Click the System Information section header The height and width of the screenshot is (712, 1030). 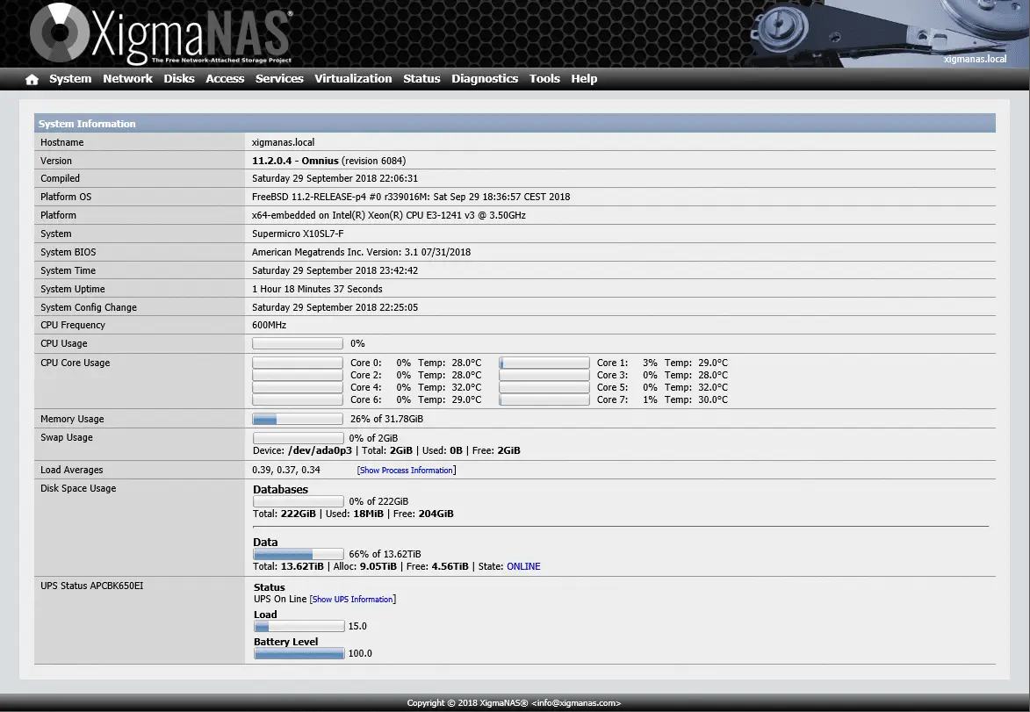click(515, 124)
